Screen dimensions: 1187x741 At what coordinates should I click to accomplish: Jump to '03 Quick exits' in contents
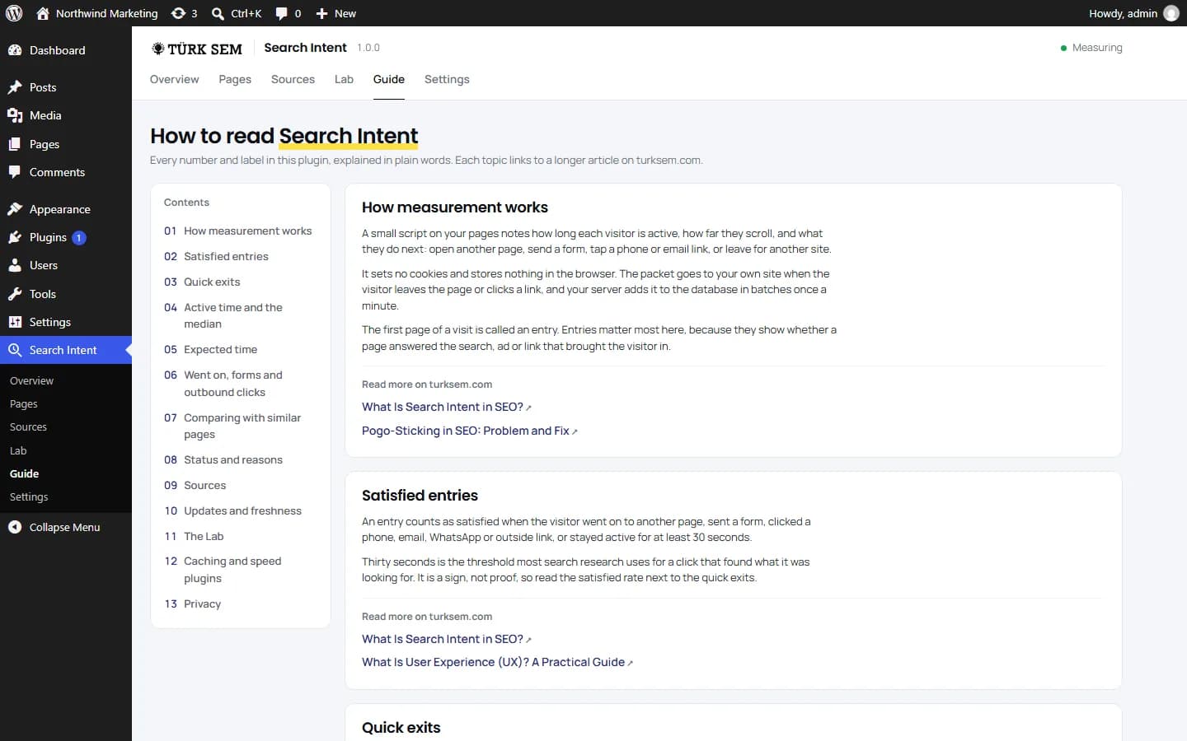202,282
